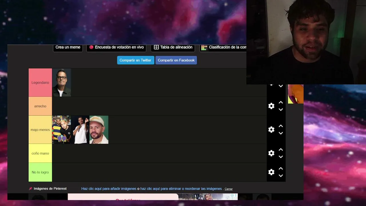The image size is (366, 206).
Task: Open Clasificación de la comunidad
Action: click(223, 47)
